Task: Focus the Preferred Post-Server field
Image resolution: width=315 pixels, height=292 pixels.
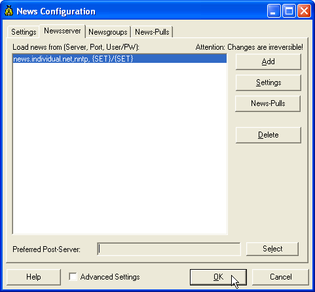Action: (x=169, y=249)
